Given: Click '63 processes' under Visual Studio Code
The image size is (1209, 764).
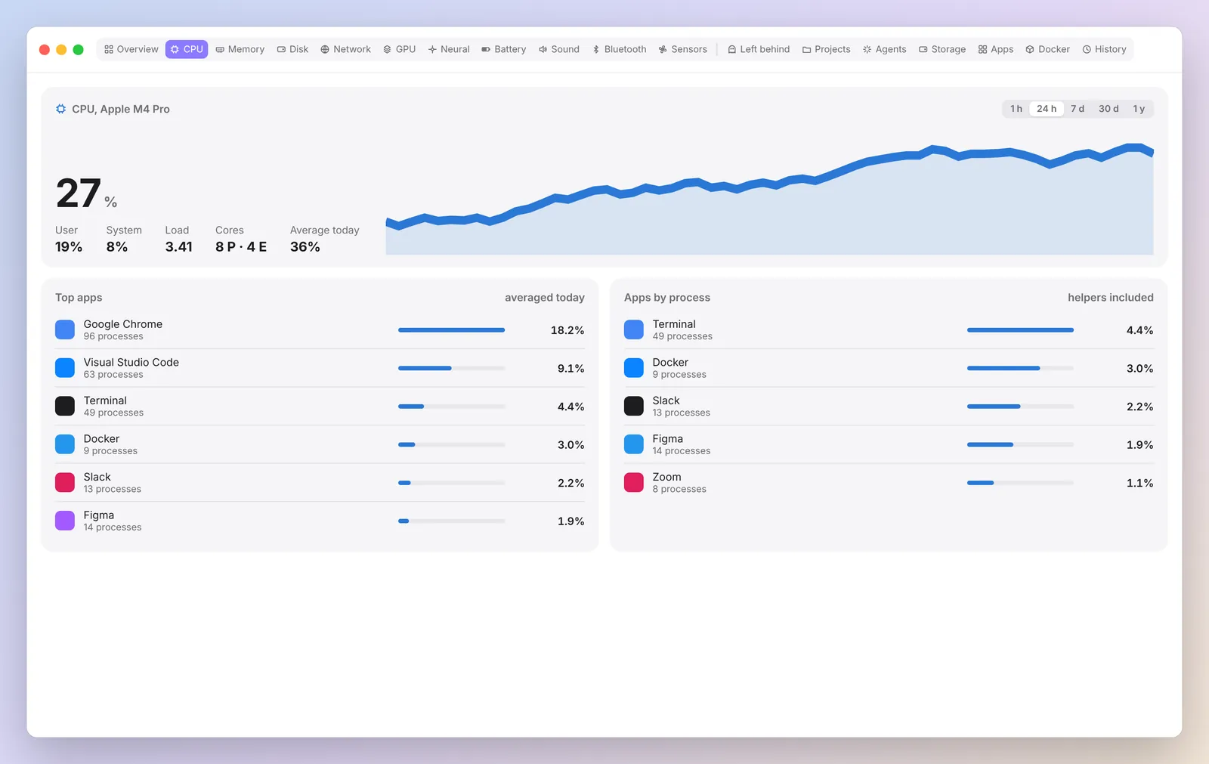Looking at the screenshot, I should coord(113,375).
